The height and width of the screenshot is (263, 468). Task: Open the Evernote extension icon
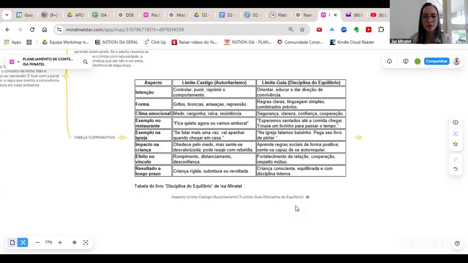(x=356, y=30)
